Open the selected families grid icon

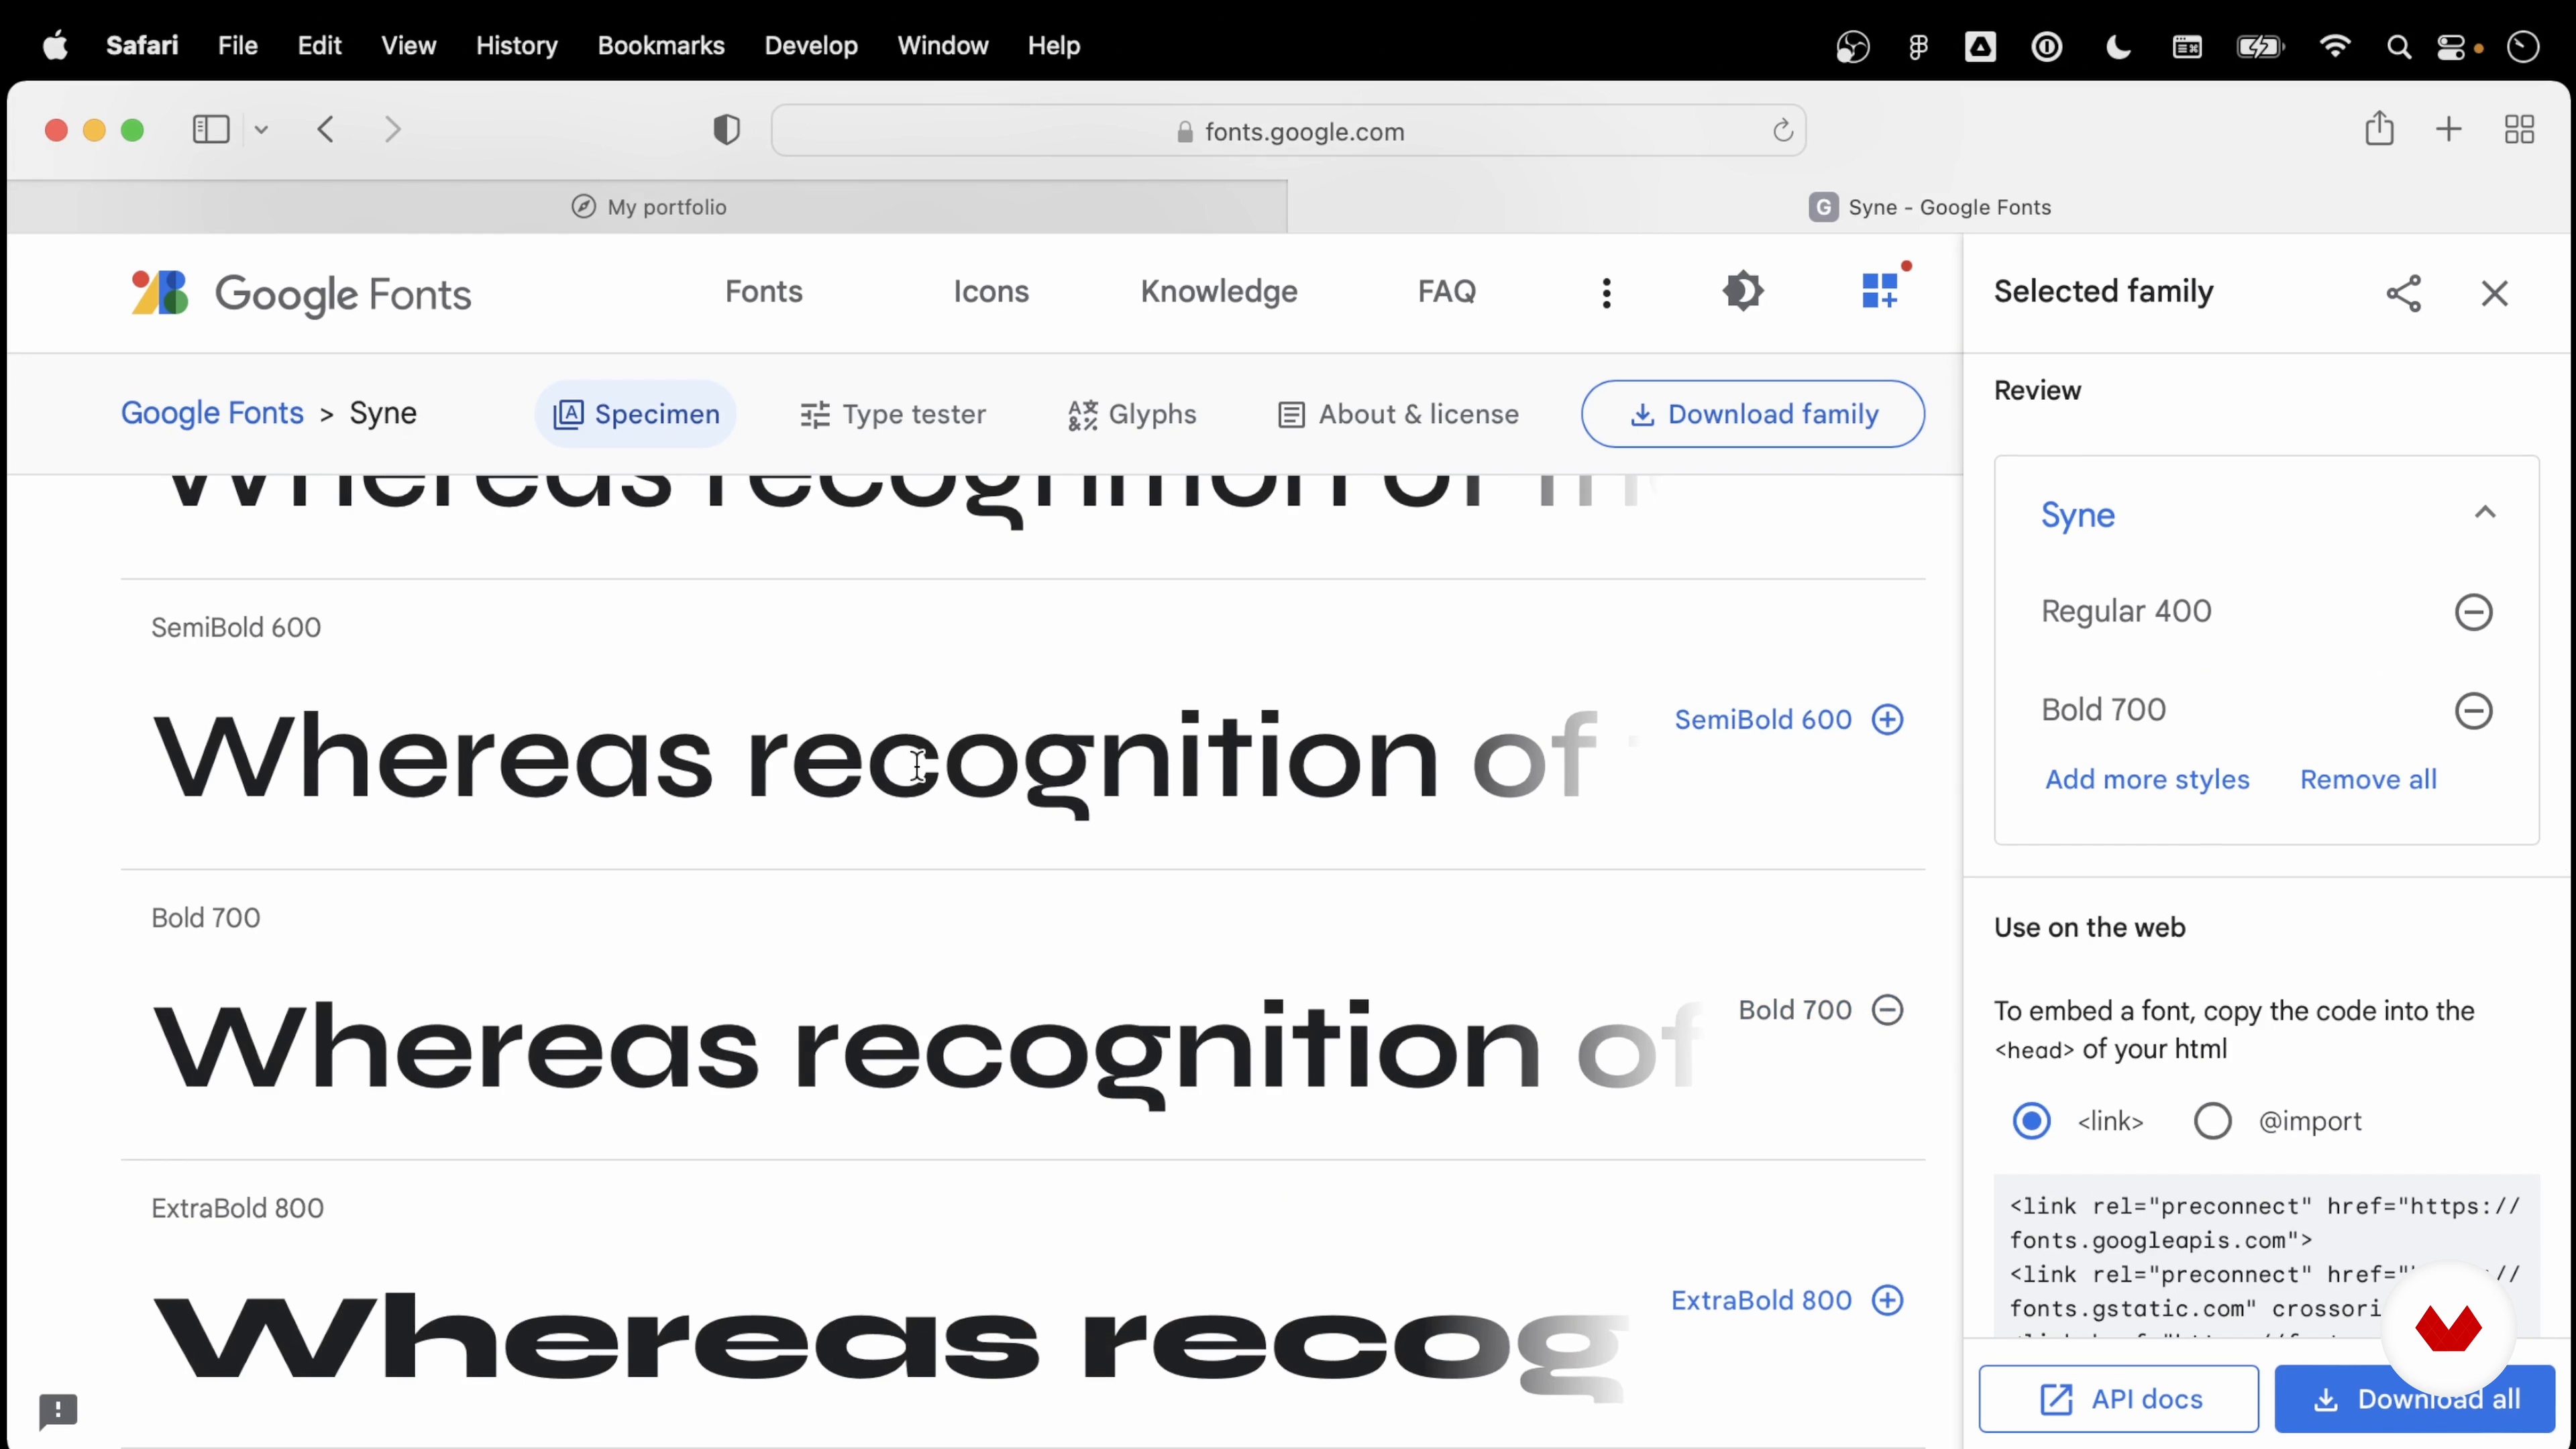(1880, 291)
